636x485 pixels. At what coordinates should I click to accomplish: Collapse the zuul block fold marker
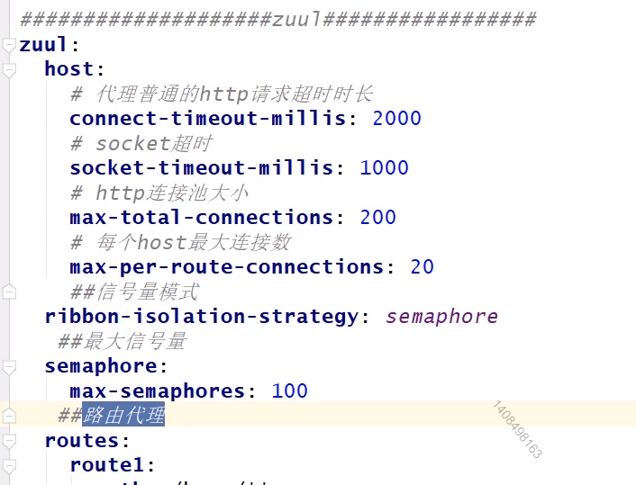8,45
